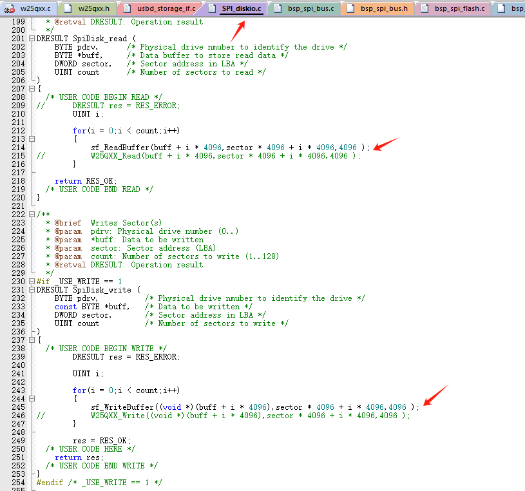Click on 'res = RES_OK;' assignment
The width and height of the screenshot is (525, 491).
click(x=102, y=441)
